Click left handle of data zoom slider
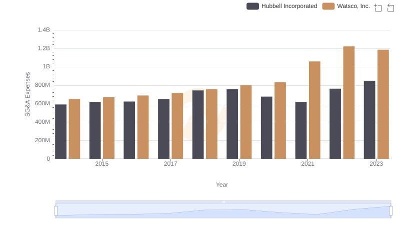The width and height of the screenshot is (400, 230). [x=56, y=211]
